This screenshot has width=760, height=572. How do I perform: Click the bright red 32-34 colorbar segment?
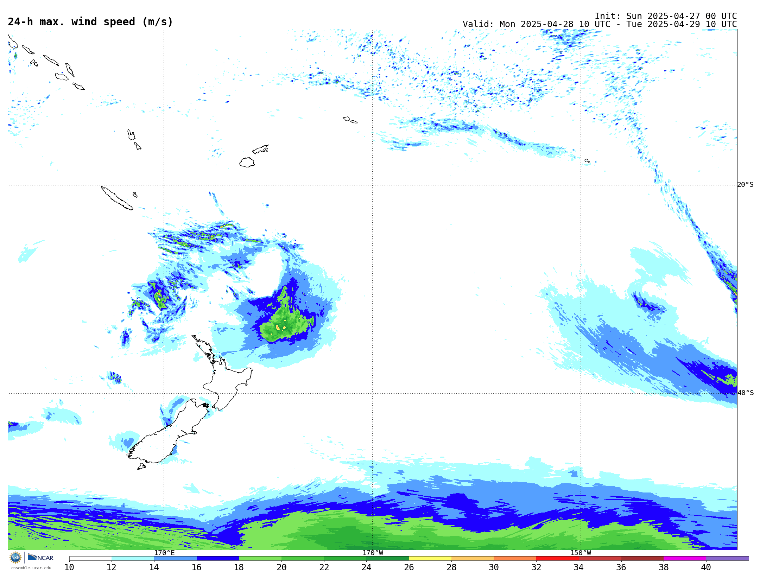coord(557,558)
